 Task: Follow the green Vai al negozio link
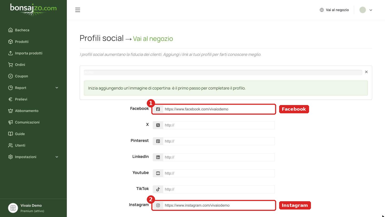tap(153, 38)
